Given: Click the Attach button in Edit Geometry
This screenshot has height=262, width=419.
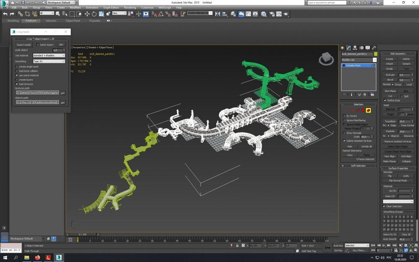Looking at the screenshot, I should (x=389, y=64).
